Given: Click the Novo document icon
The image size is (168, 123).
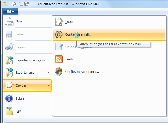Looking at the screenshot, I should coord(9,21).
